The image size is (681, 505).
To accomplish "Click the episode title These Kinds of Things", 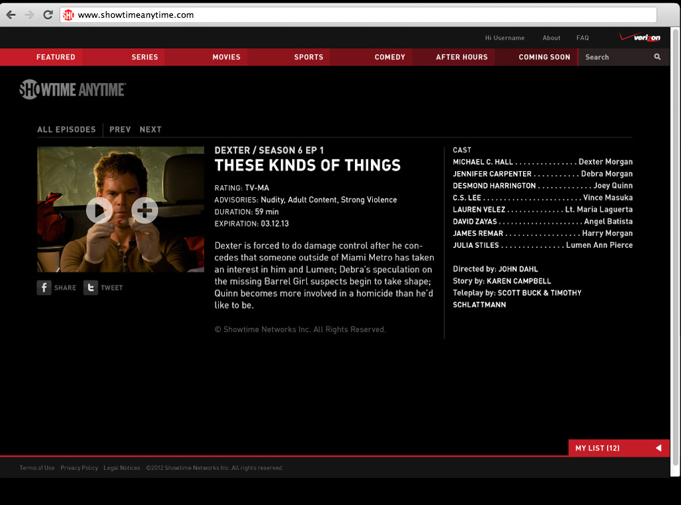I will point(307,165).
